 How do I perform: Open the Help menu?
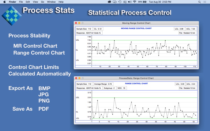pyautogui.click(x=61, y=2)
